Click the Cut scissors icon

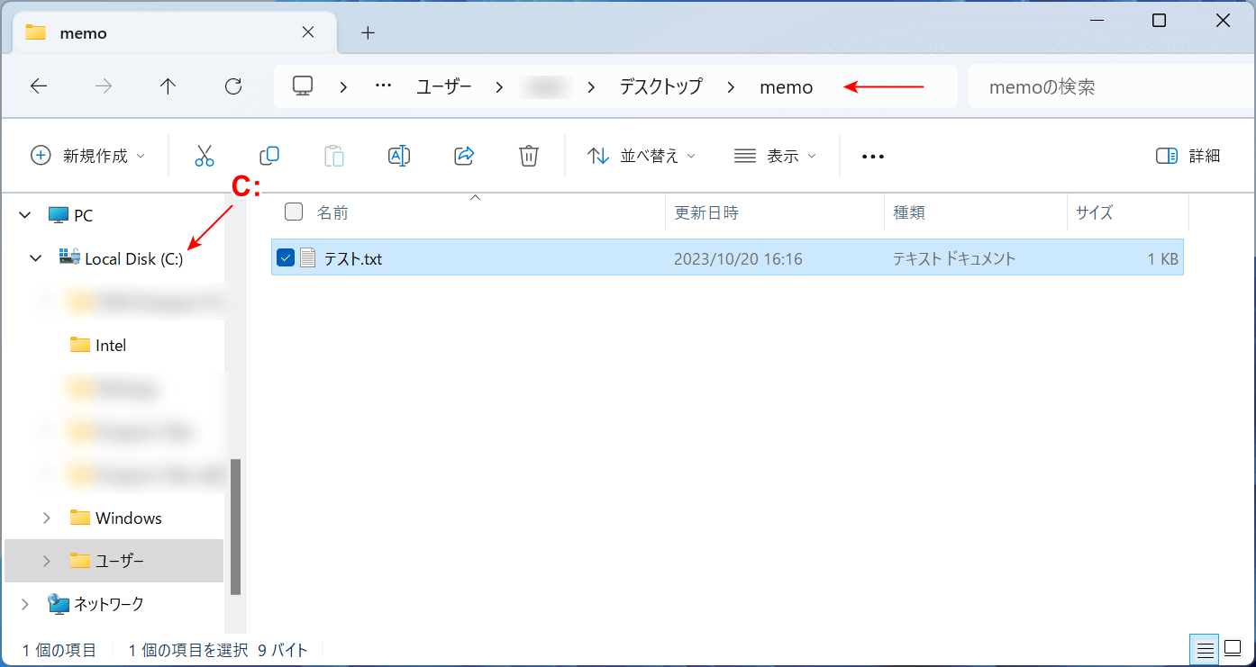[205, 156]
